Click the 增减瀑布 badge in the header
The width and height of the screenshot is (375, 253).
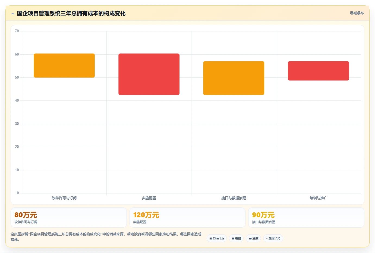pos(357,13)
